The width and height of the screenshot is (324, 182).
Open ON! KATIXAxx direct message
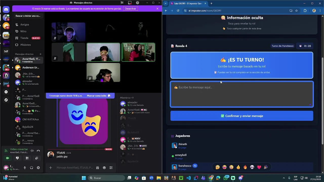tap(28, 119)
